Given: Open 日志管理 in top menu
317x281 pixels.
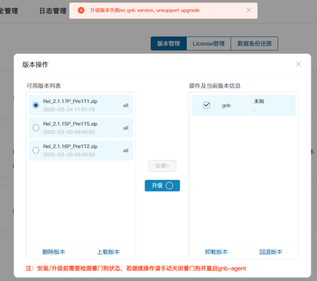Looking at the screenshot, I should (x=52, y=11).
